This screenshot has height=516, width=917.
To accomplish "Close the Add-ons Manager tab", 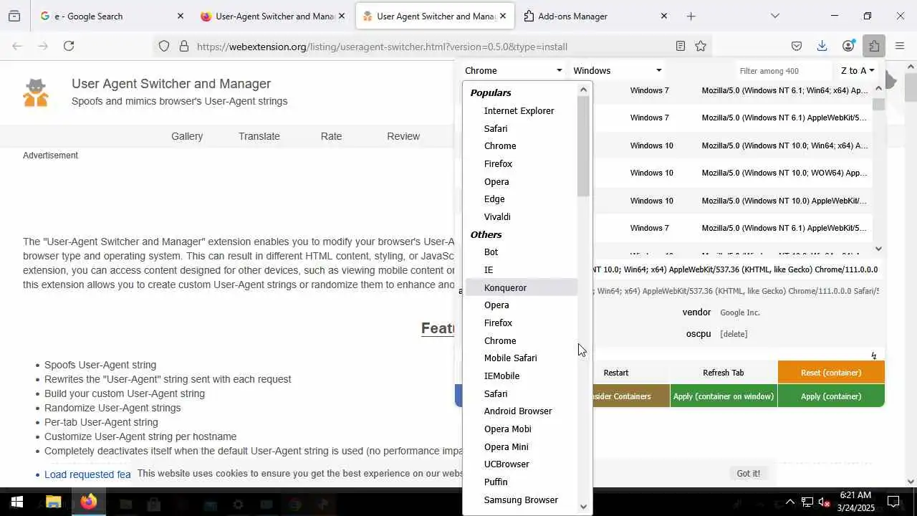I will pyautogui.click(x=663, y=16).
